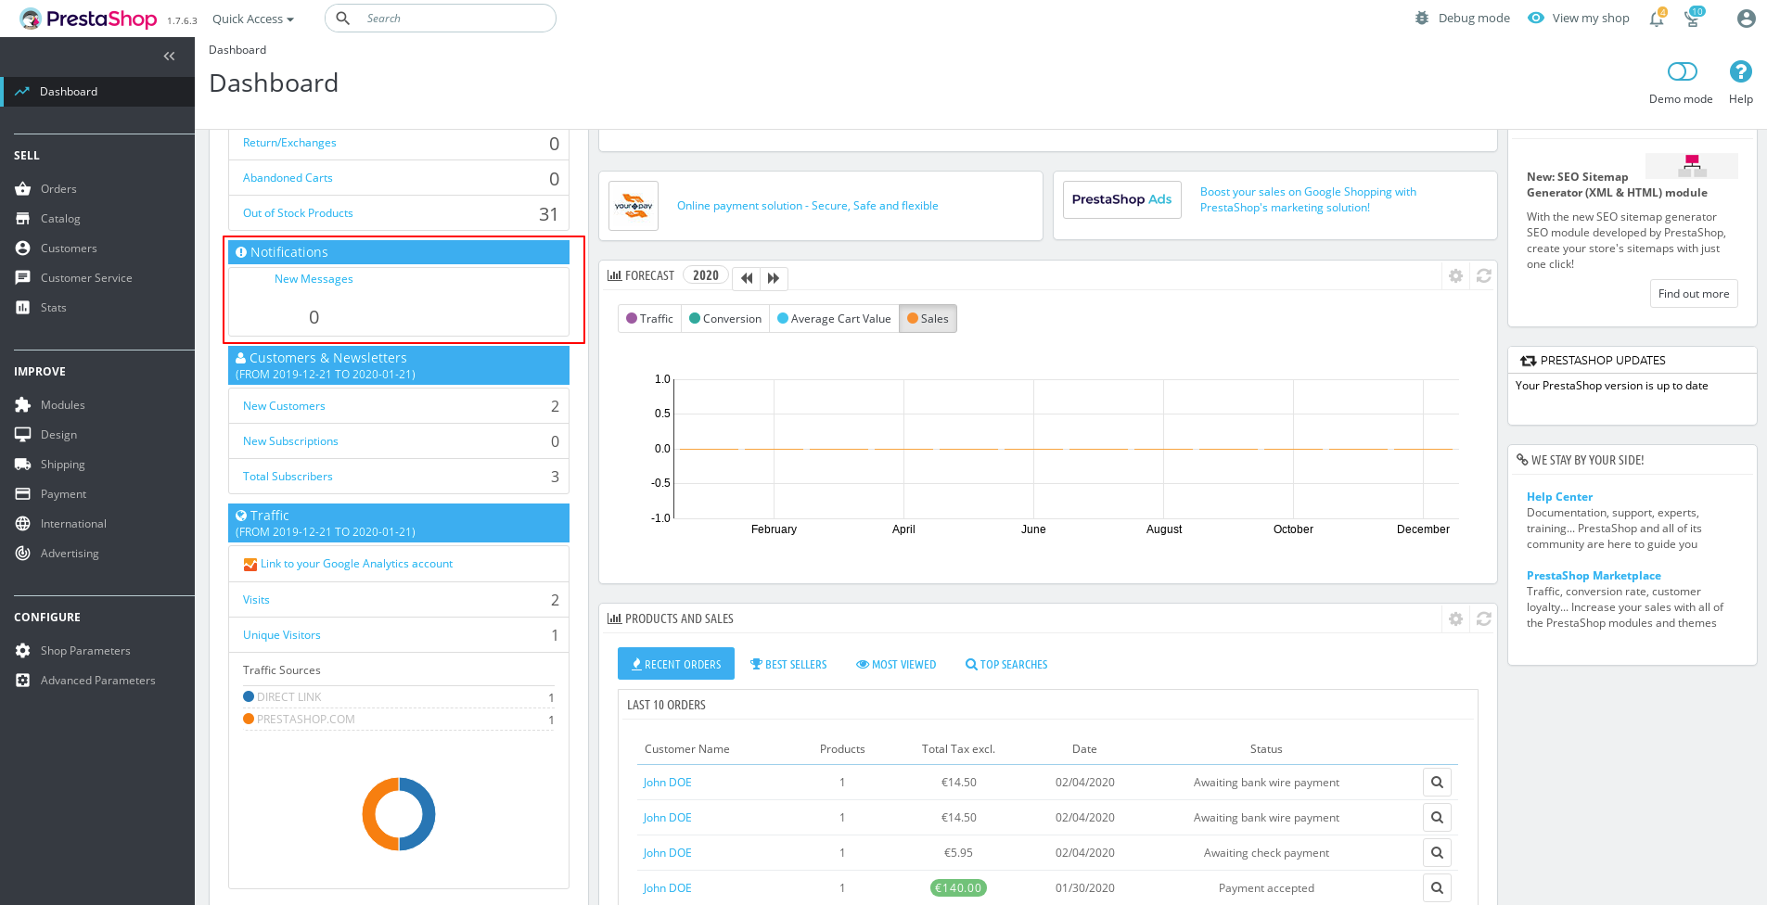Switch to Most Viewed tab
Screen dimensions: 1767x905
click(x=896, y=665)
